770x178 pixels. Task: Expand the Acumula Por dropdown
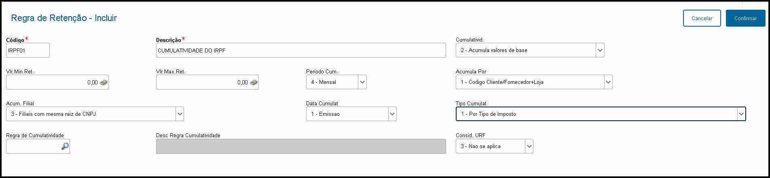(608, 82)
